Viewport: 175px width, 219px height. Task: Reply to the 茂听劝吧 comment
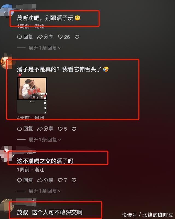tap(25, 37)
